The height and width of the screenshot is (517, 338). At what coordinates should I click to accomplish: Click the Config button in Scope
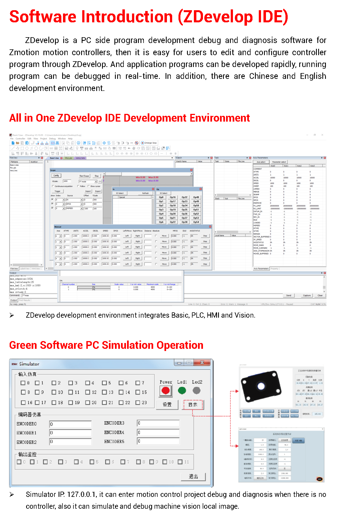coord(56,176)
